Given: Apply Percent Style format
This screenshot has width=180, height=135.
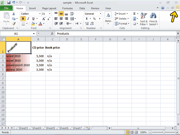Looking at the screenshot, I should (x=94, y=19).
